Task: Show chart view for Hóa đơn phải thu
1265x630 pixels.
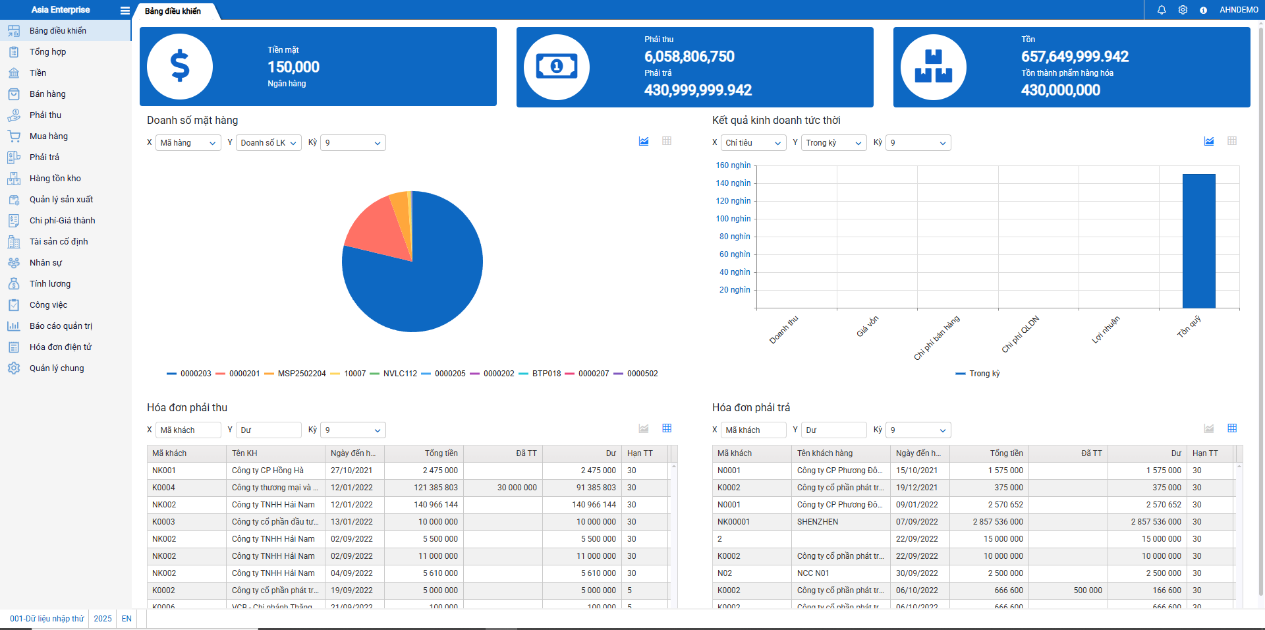Action: point(644,428)
